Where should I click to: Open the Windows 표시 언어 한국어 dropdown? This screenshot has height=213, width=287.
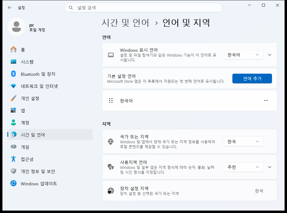click(243, 55)
